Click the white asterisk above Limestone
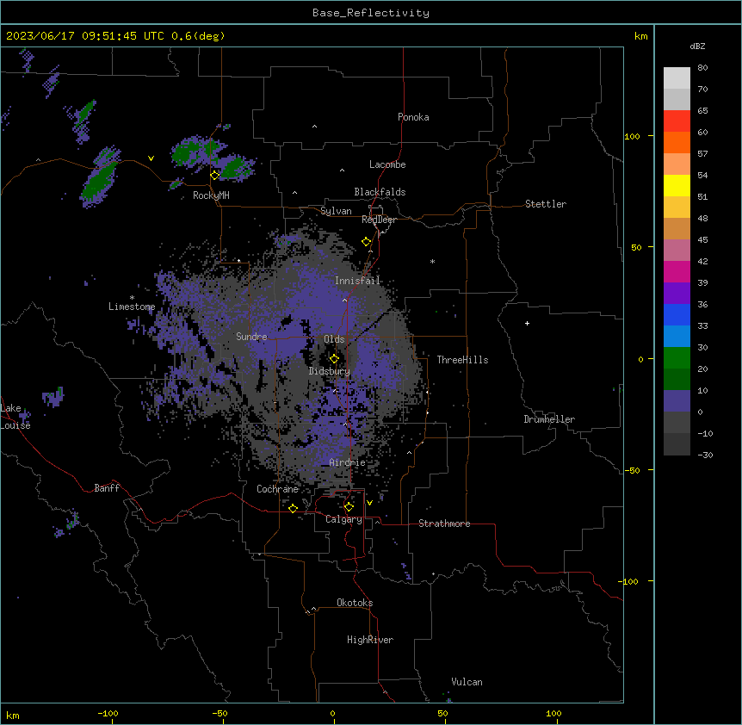Viewport: 742px width, 725px height. coord(132,297)
